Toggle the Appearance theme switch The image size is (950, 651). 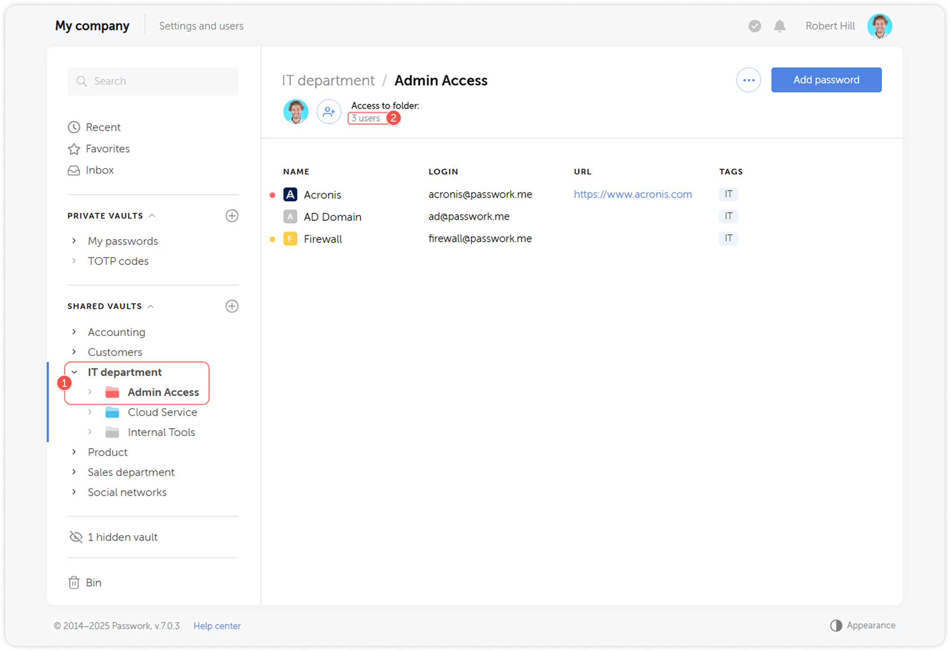tap(836, 625)
